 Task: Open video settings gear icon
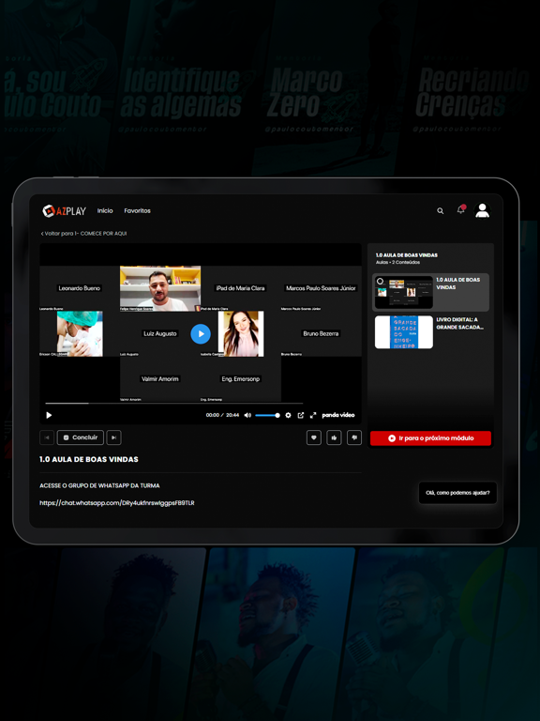tap(288, 415)
